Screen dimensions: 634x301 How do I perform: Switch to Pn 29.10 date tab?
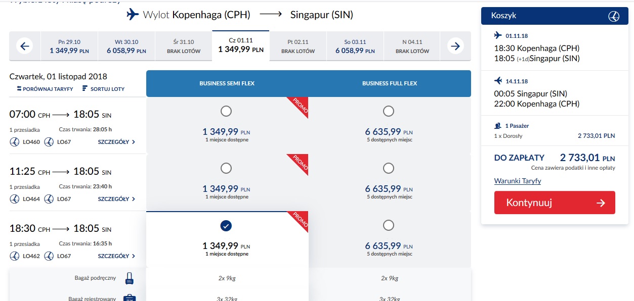point(69,46)
